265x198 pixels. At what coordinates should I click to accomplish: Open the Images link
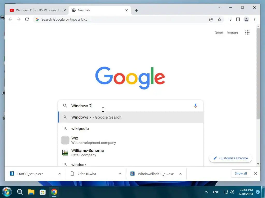(x=233, y=32)
